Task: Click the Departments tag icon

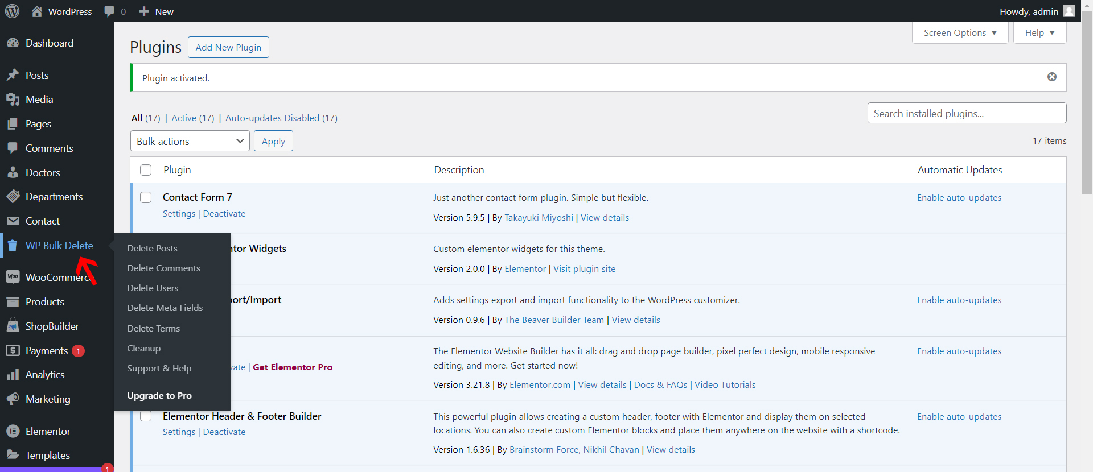Action: click(13, 197)
